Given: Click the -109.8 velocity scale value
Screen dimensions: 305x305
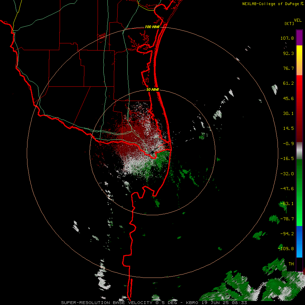Looking at the screenshot, I should point(286,249).
